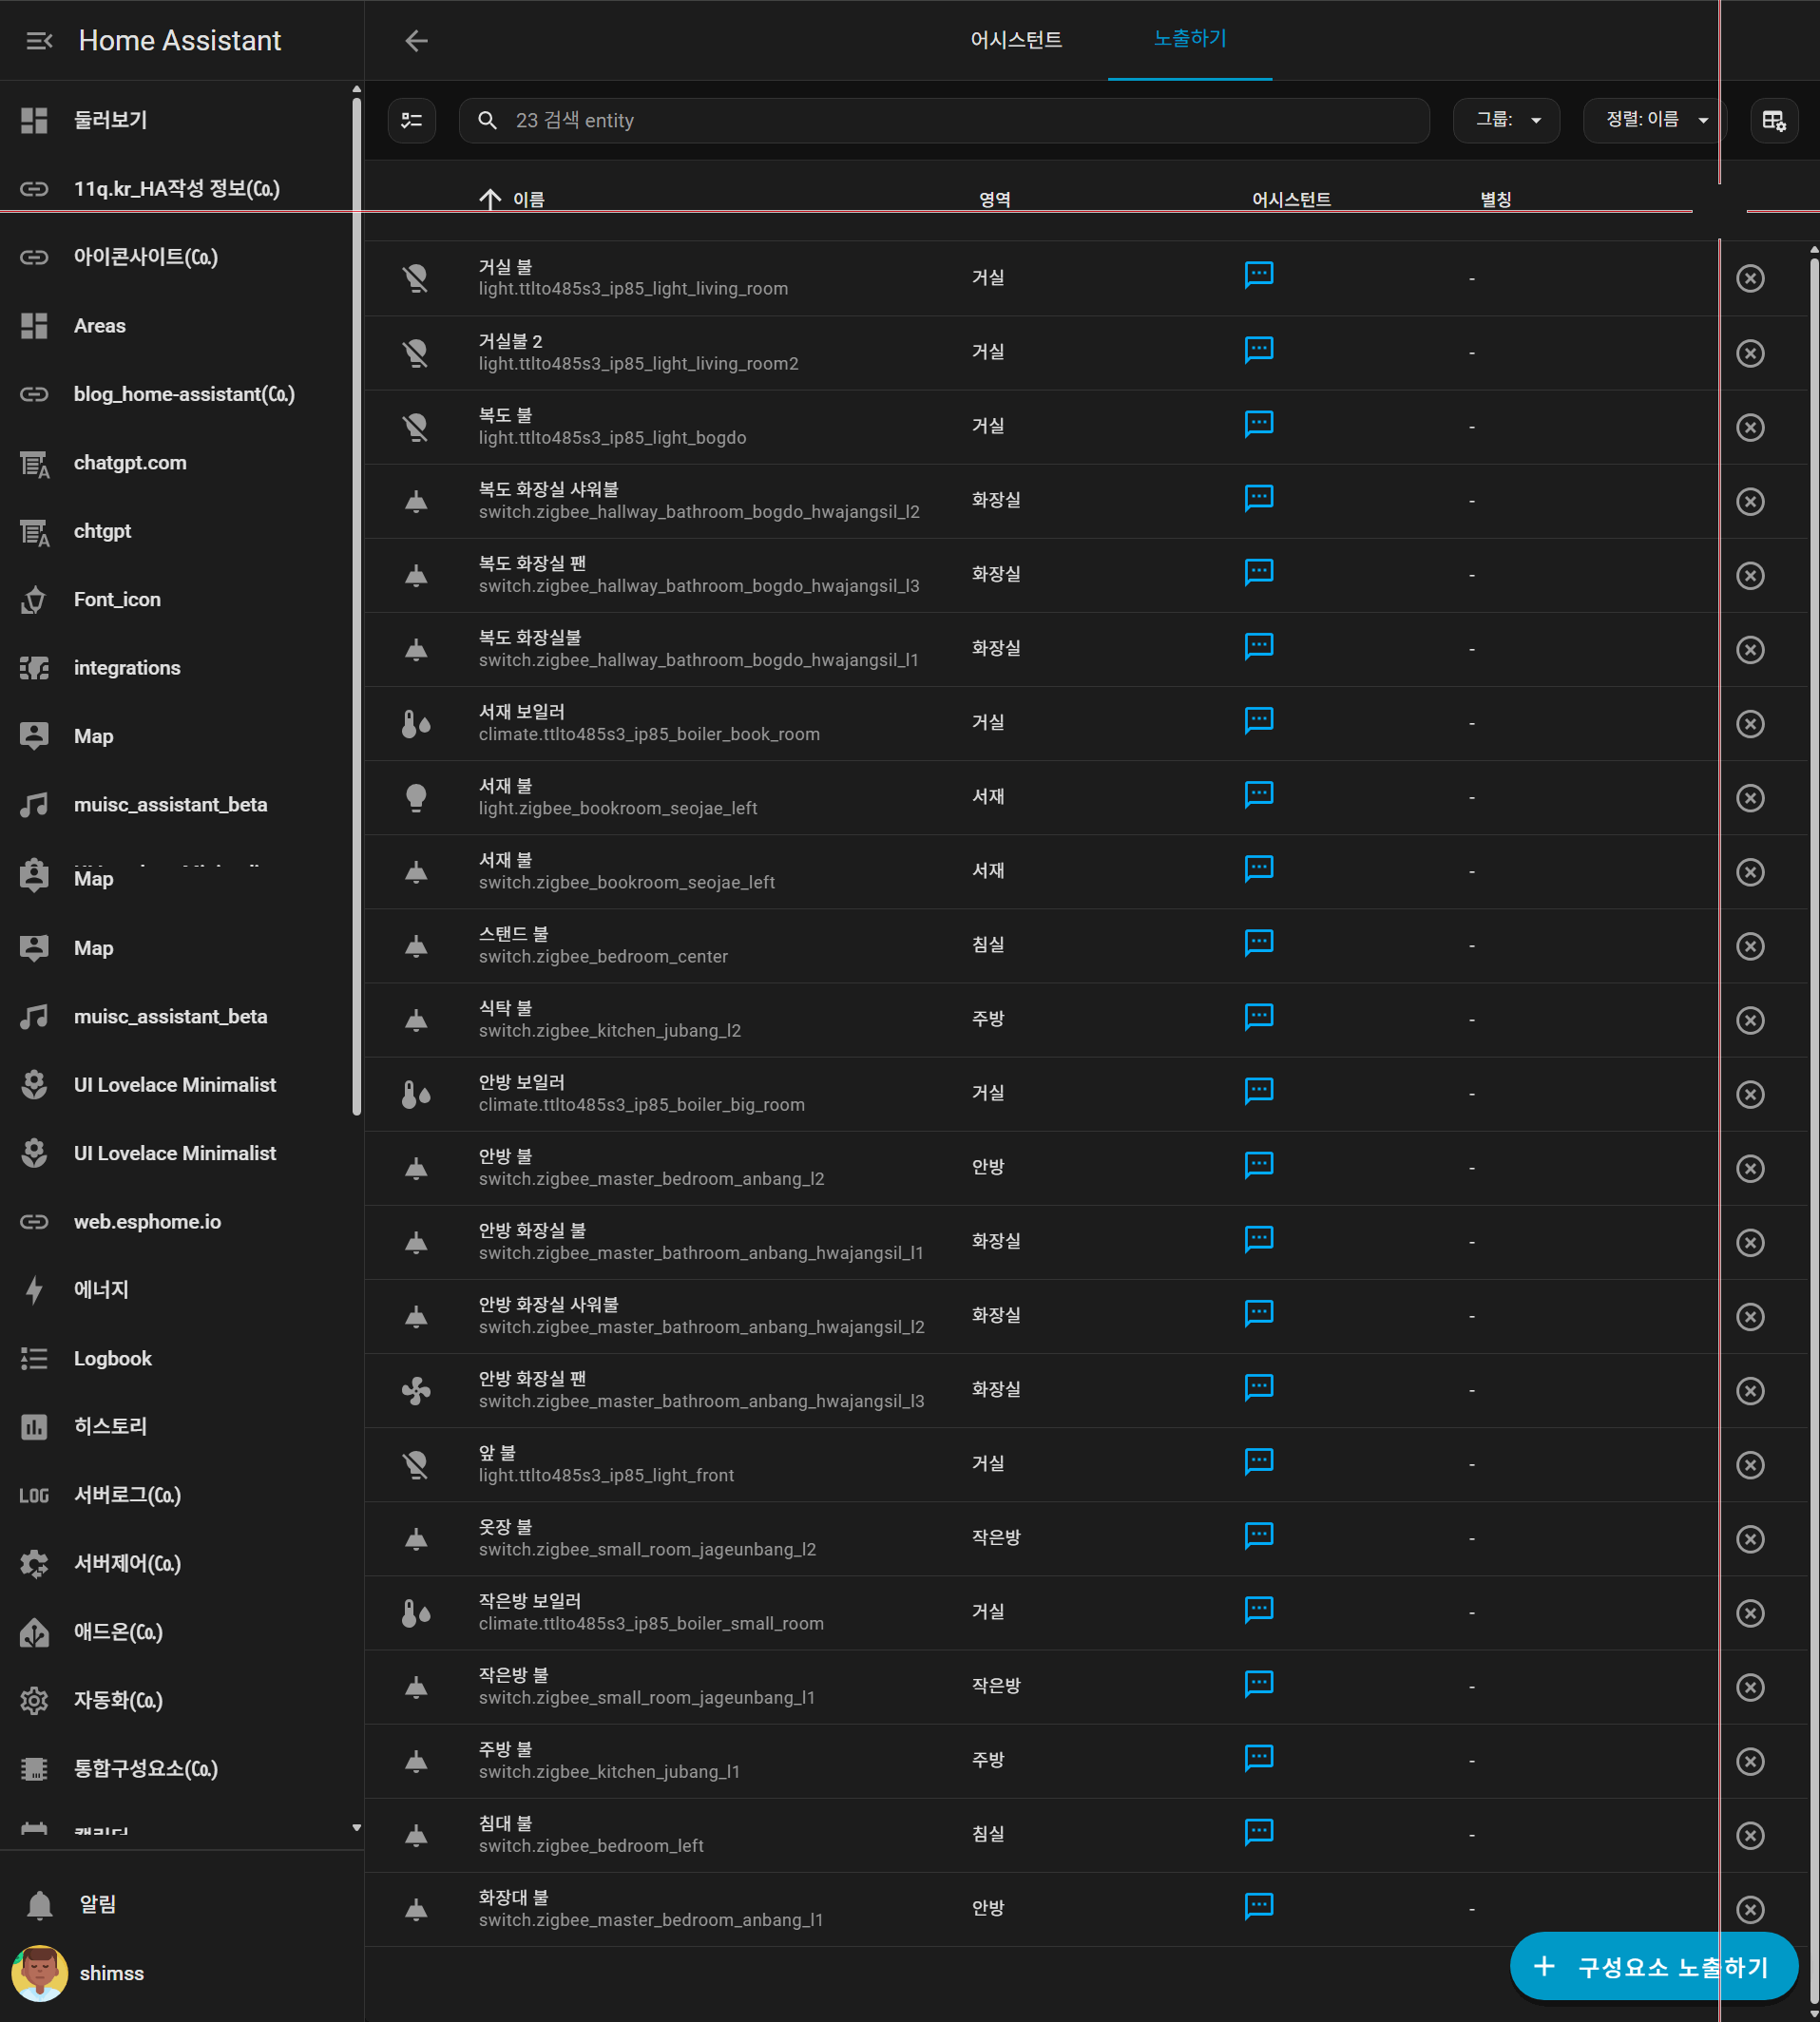Open 에너지 in the sidebar
Viewport: 1820px width, 2022px height.
point(101,1290)
